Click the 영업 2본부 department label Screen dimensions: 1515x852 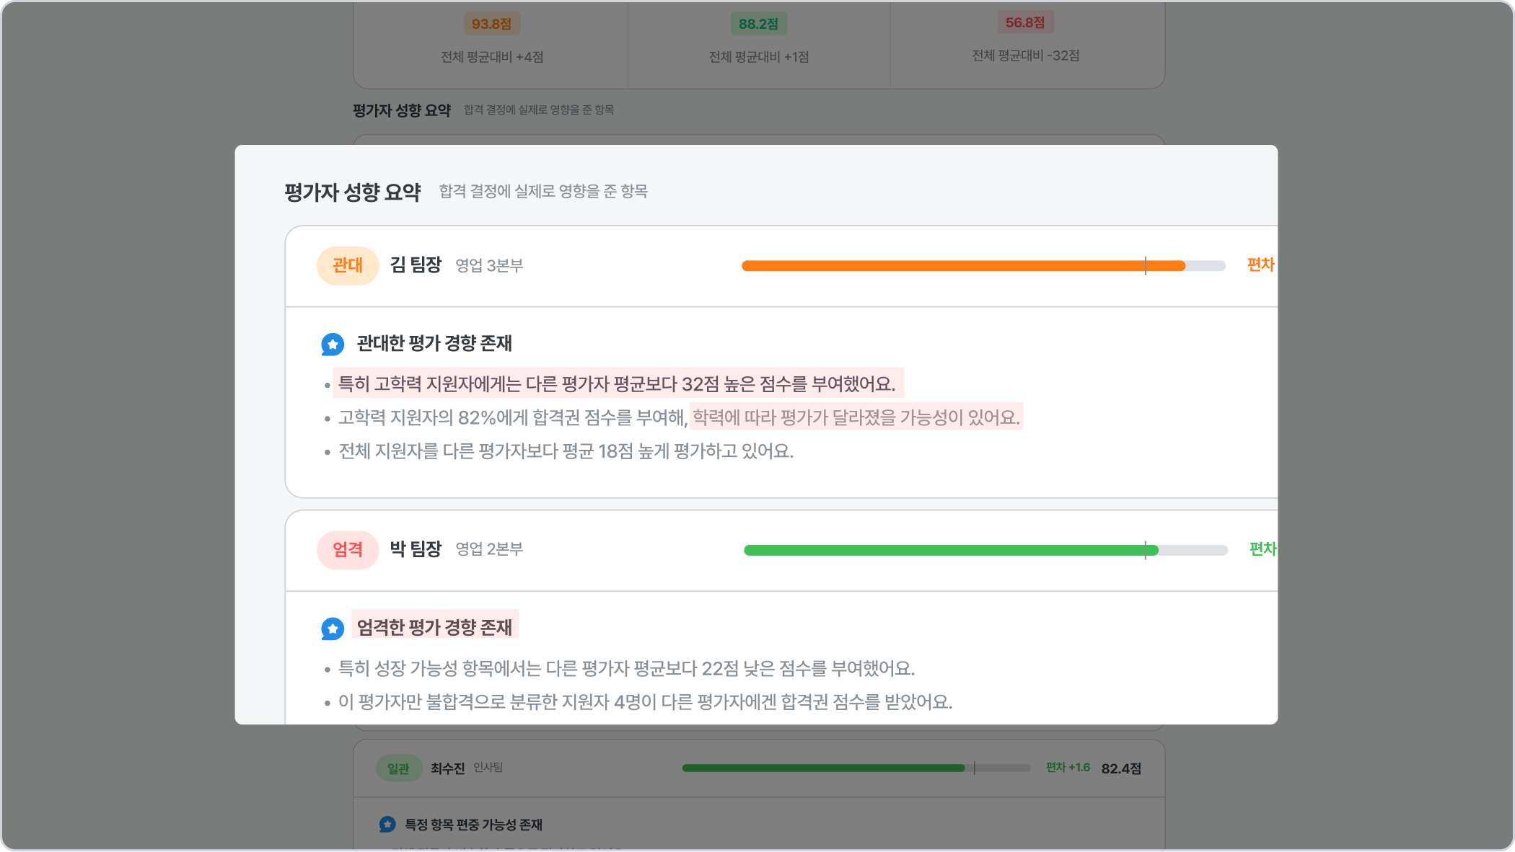tap(489, 549)
